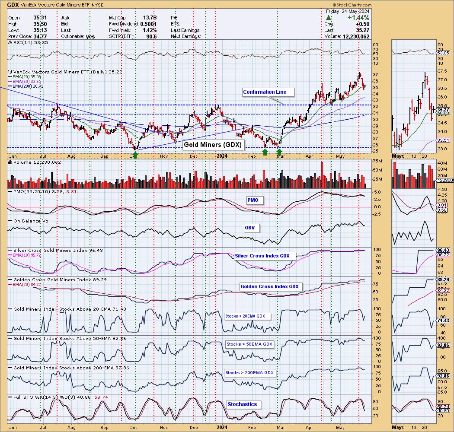Select the GDX ticker symbol in the header
The width and height of the screenshot is (454, 432).
[x=13, y=5]
